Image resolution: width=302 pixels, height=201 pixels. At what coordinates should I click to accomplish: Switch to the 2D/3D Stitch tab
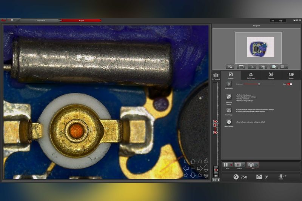(x=251, y=75)
